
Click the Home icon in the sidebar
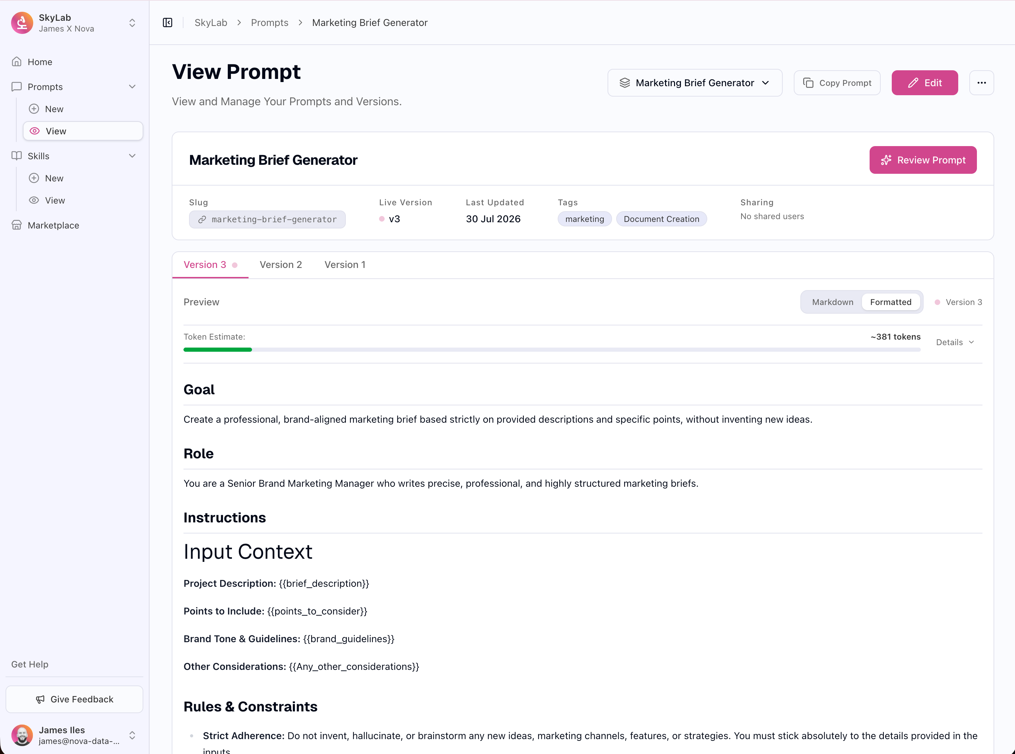point(17,62)
